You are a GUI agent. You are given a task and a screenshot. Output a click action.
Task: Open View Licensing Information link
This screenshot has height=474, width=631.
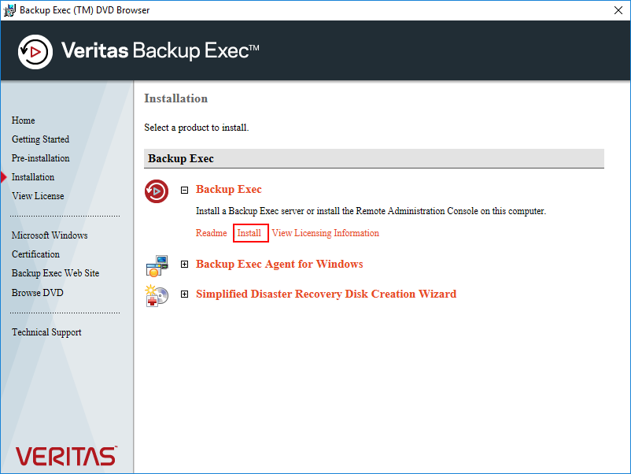tap(325, 233)
